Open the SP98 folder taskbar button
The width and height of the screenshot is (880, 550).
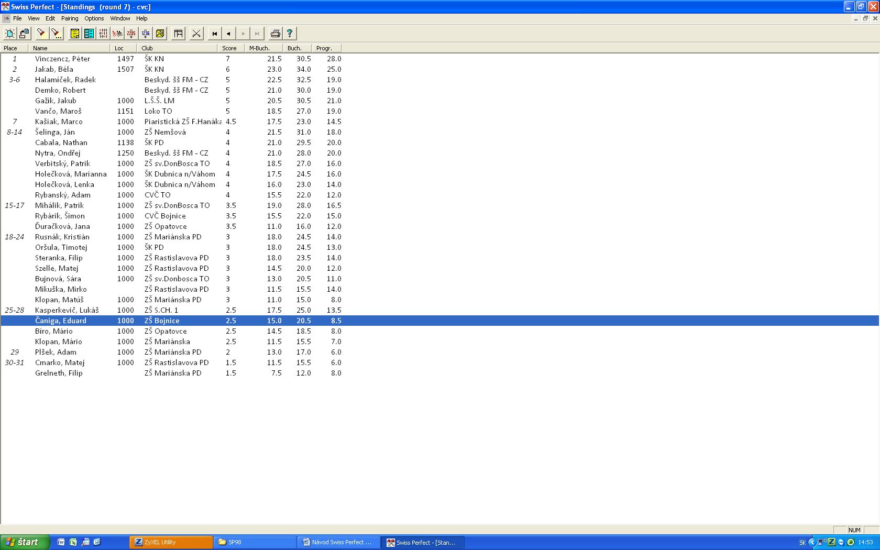tap(255, 542)
